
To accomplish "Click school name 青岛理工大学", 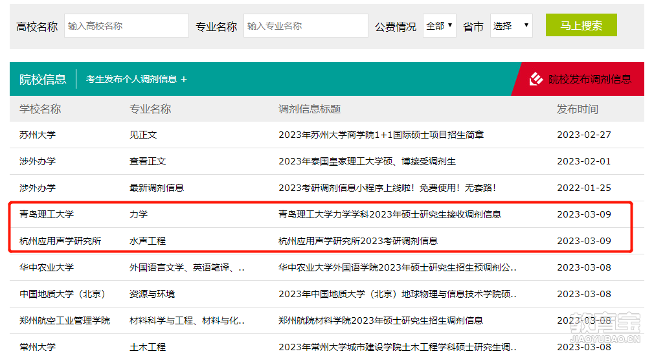I will (x=46, y=215).
